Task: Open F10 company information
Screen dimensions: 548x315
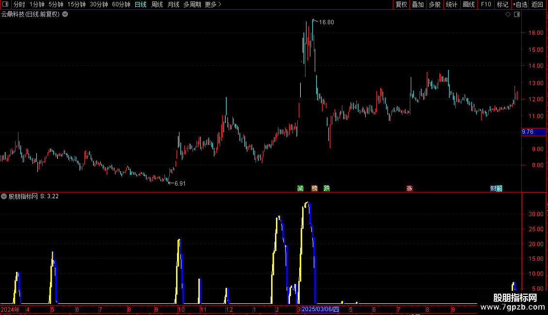Action: pyautogui.click(x=486, y=4)
